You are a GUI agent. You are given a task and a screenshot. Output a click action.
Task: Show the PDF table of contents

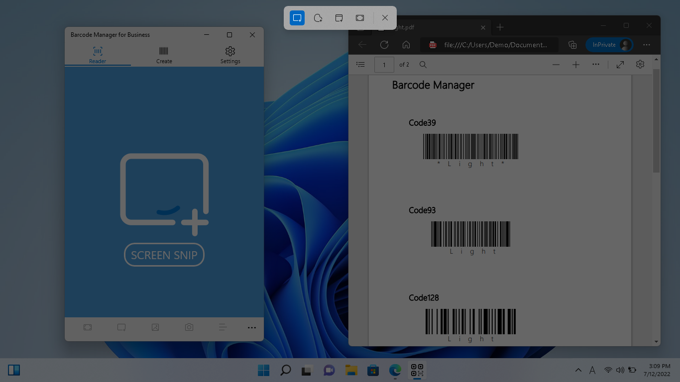pos(360,65)
